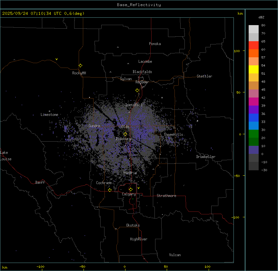
Task: Select the bright yellow legend swatch
Action: tap(253, 69)
